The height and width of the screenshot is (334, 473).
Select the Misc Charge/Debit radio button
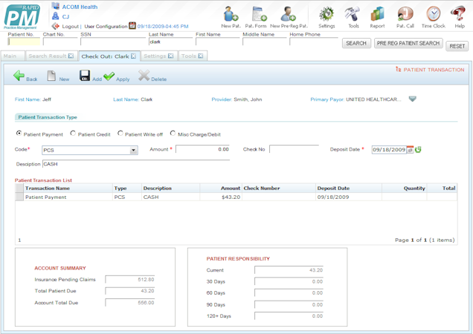(173, 133)
